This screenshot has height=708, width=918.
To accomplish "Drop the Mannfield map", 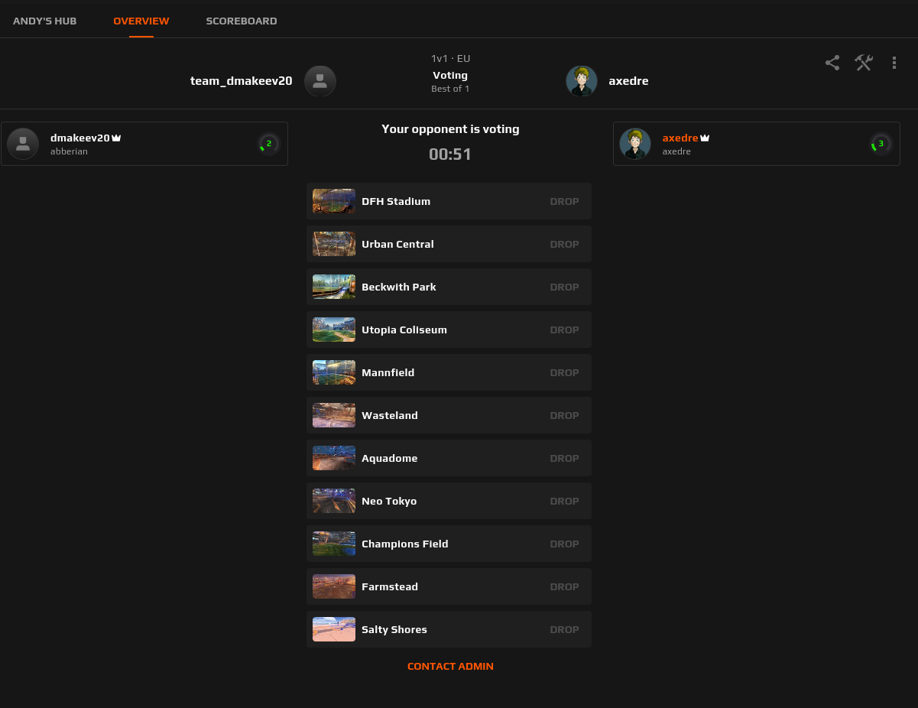I will (564, 373).
